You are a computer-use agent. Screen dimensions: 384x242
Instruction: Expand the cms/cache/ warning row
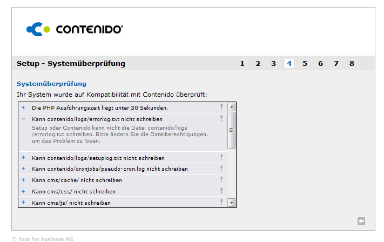pyautogui.click(x=23, y=180)
